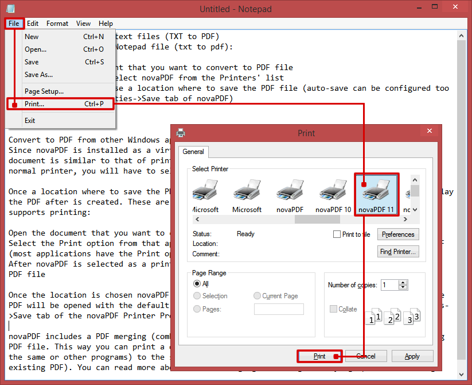Open the Edit menu
Screen dimensions: 472x385
[33, 24]
